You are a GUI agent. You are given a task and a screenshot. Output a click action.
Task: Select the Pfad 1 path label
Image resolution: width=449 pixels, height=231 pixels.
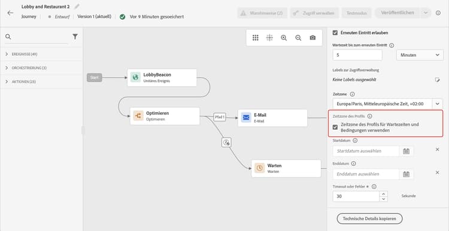click(x=220, y=117)
